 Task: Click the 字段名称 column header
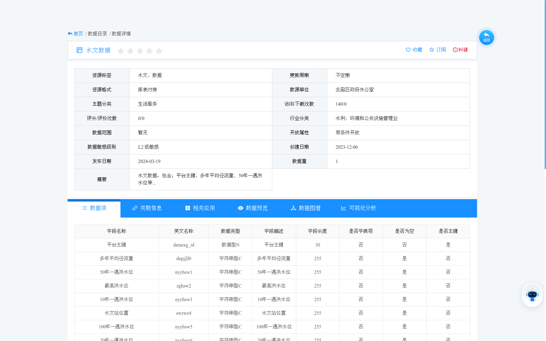coord(117,231)
